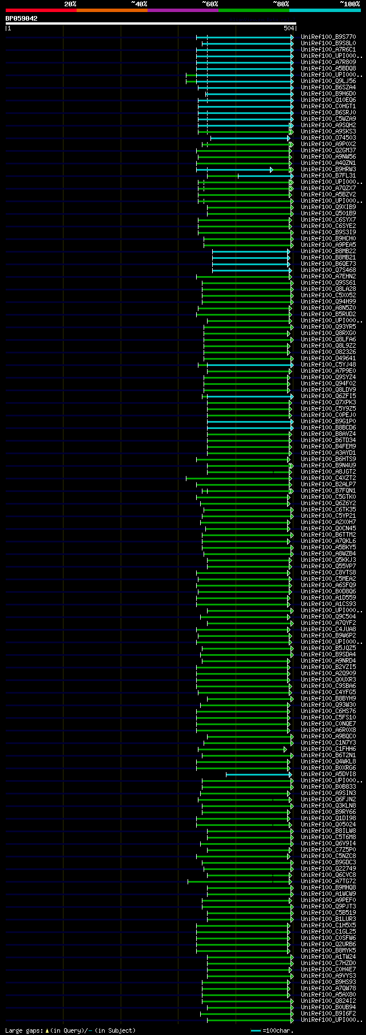
Task: Click the cyan alignment bar of UniRef100_O74503
Action: (x=250, y=138)
